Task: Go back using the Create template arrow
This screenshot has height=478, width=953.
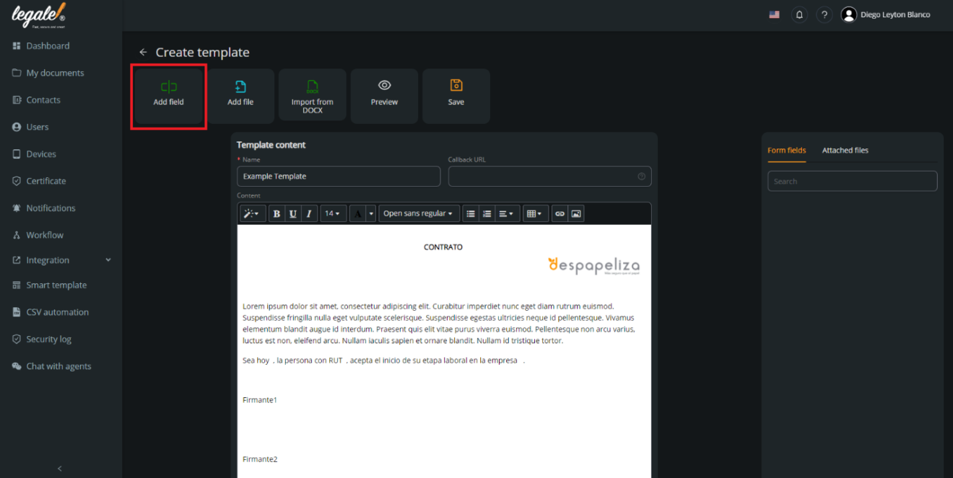Action: (142, 52)
